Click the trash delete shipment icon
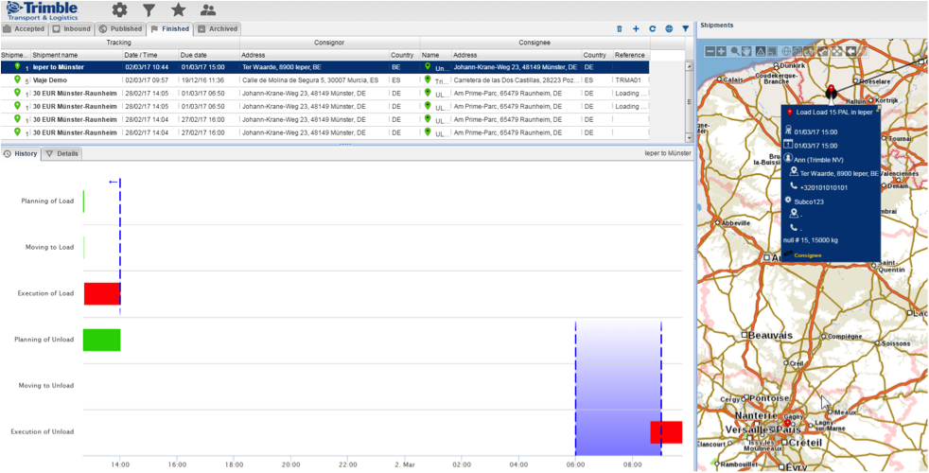Image resolution: width=929 pixels, height=473 pixels. [x=620, y=29]
